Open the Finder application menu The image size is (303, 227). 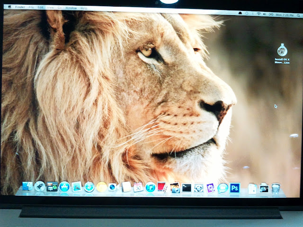click(20, 7)
